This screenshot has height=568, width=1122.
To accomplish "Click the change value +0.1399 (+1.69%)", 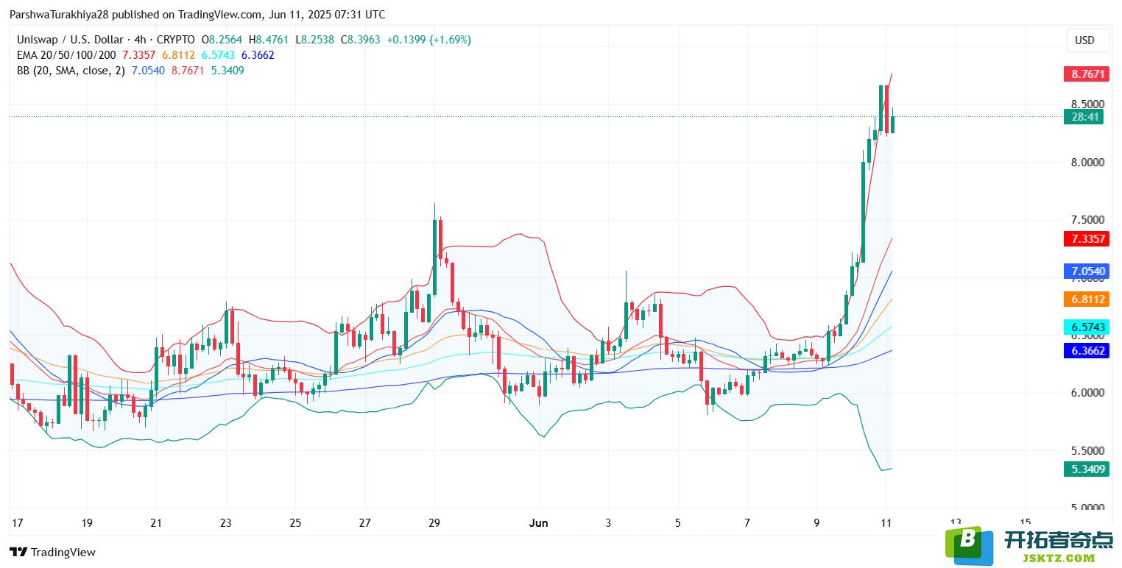I will tap(428, 40).
